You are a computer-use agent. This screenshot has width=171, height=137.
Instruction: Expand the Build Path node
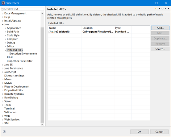click(5, 32)
